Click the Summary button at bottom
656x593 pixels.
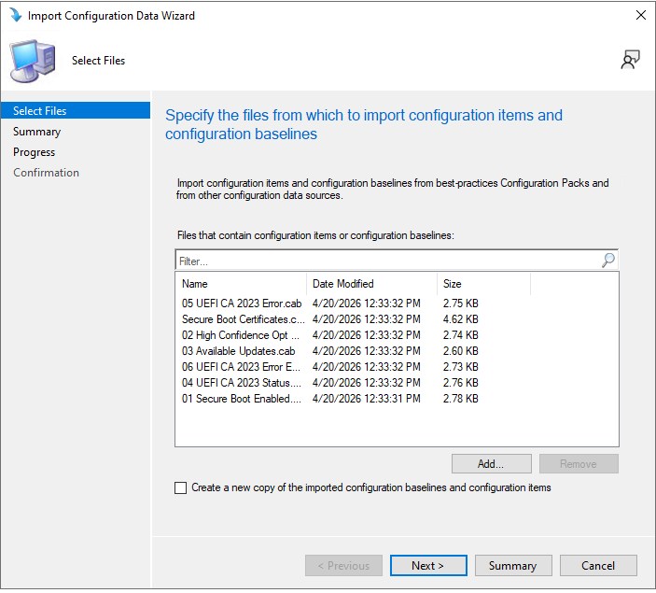512,565
